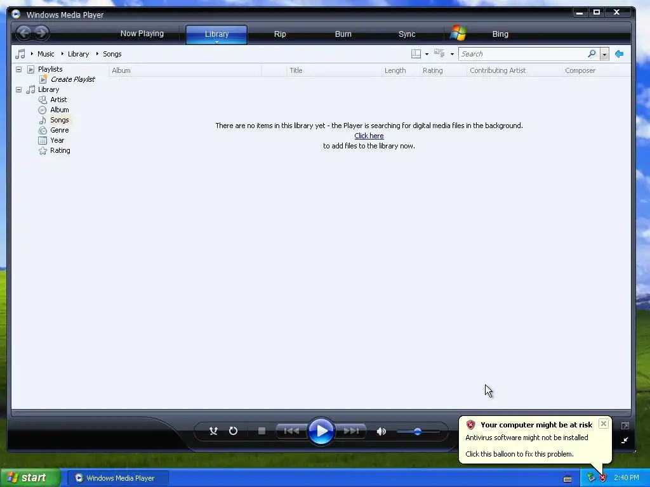
Task: Click Songs in the breadcrumb path
Action: coord(112,54)
